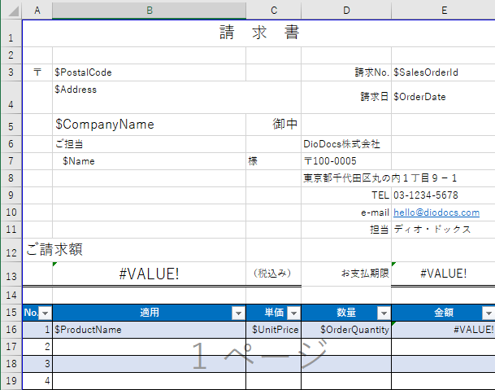This screenshot has height=390, width=495.
Task: Select the $OrderDate cell
Action: [x=443, y=97]
